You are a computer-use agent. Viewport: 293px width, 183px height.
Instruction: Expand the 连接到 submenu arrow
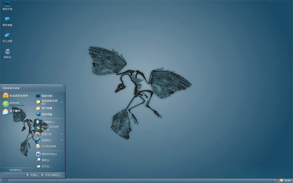[x=62, y=140]
